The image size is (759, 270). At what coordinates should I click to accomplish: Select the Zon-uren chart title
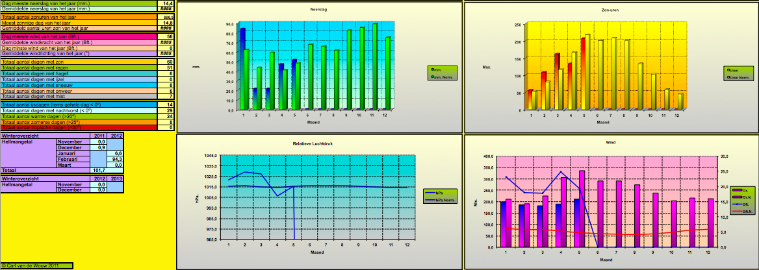[610, 10]
